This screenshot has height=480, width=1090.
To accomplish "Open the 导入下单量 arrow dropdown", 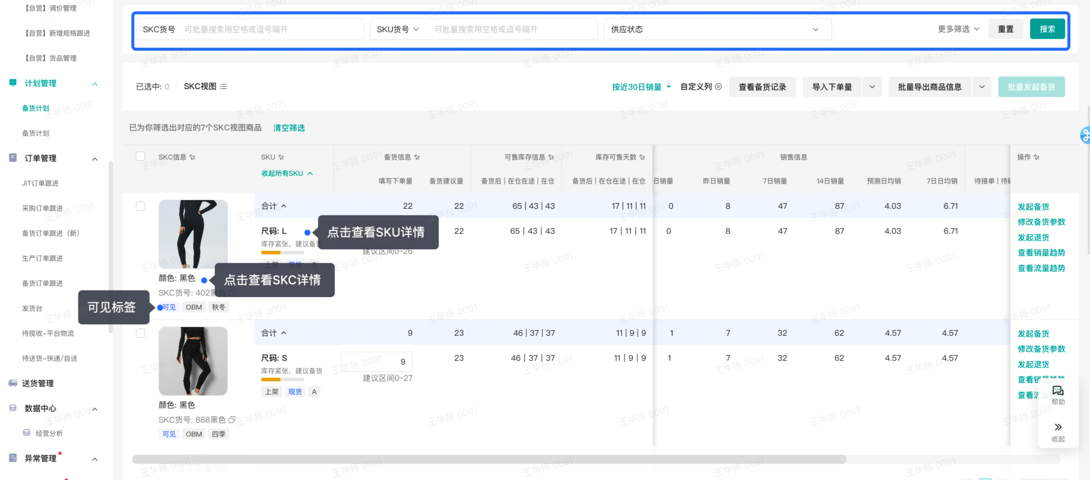I will coord(872,87).
